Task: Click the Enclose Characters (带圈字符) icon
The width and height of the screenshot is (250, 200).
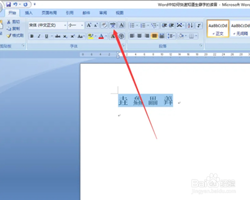Action: [121, 36]
